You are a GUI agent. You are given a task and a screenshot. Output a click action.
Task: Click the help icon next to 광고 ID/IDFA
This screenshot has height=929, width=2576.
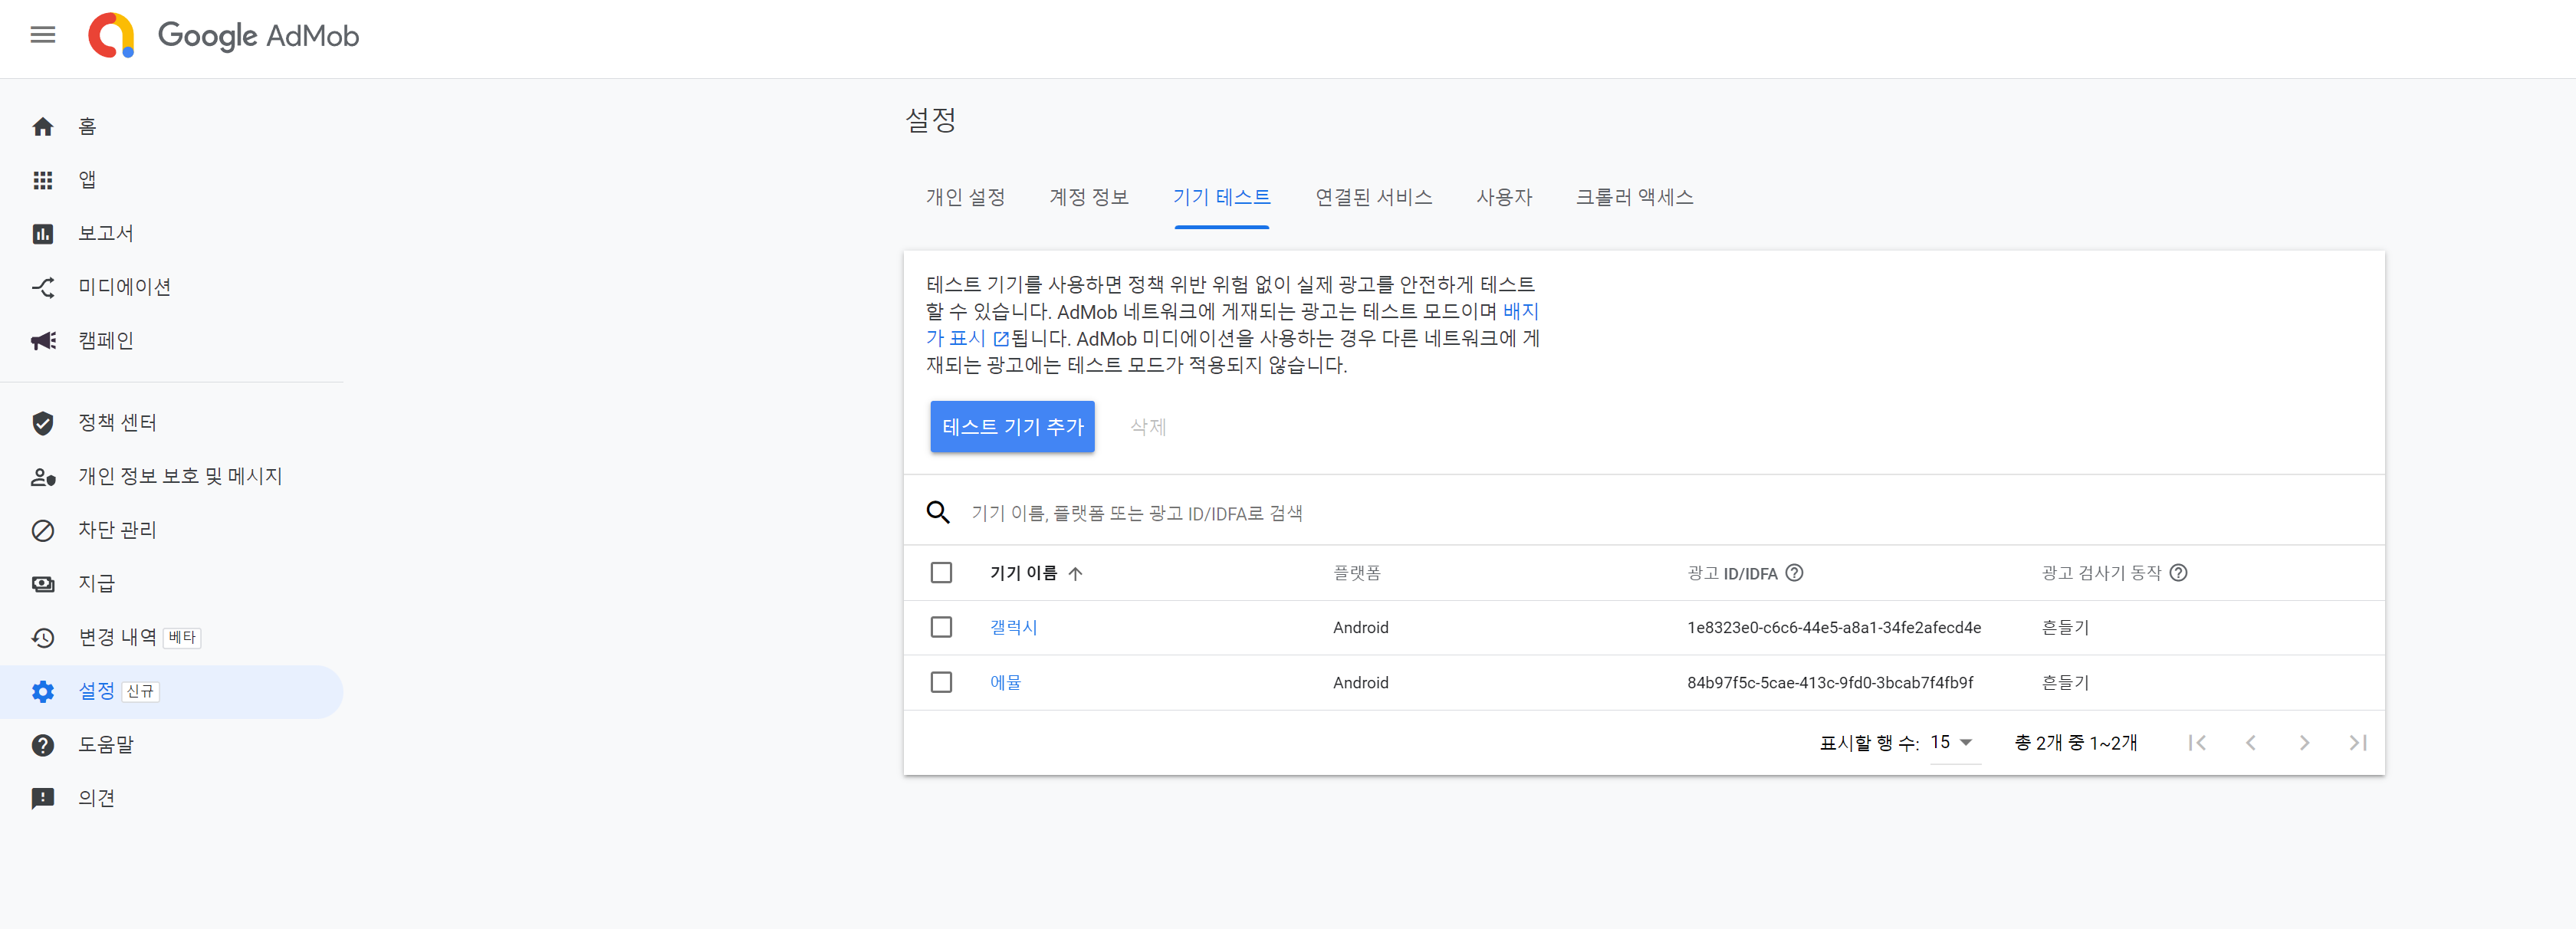1794,573
